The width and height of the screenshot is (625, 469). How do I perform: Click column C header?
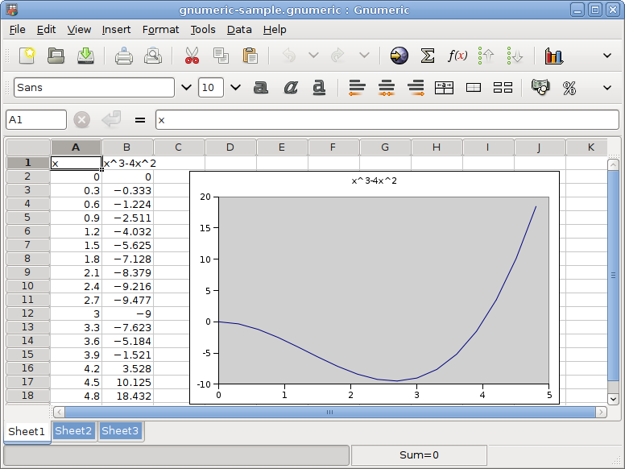(179, 147)
